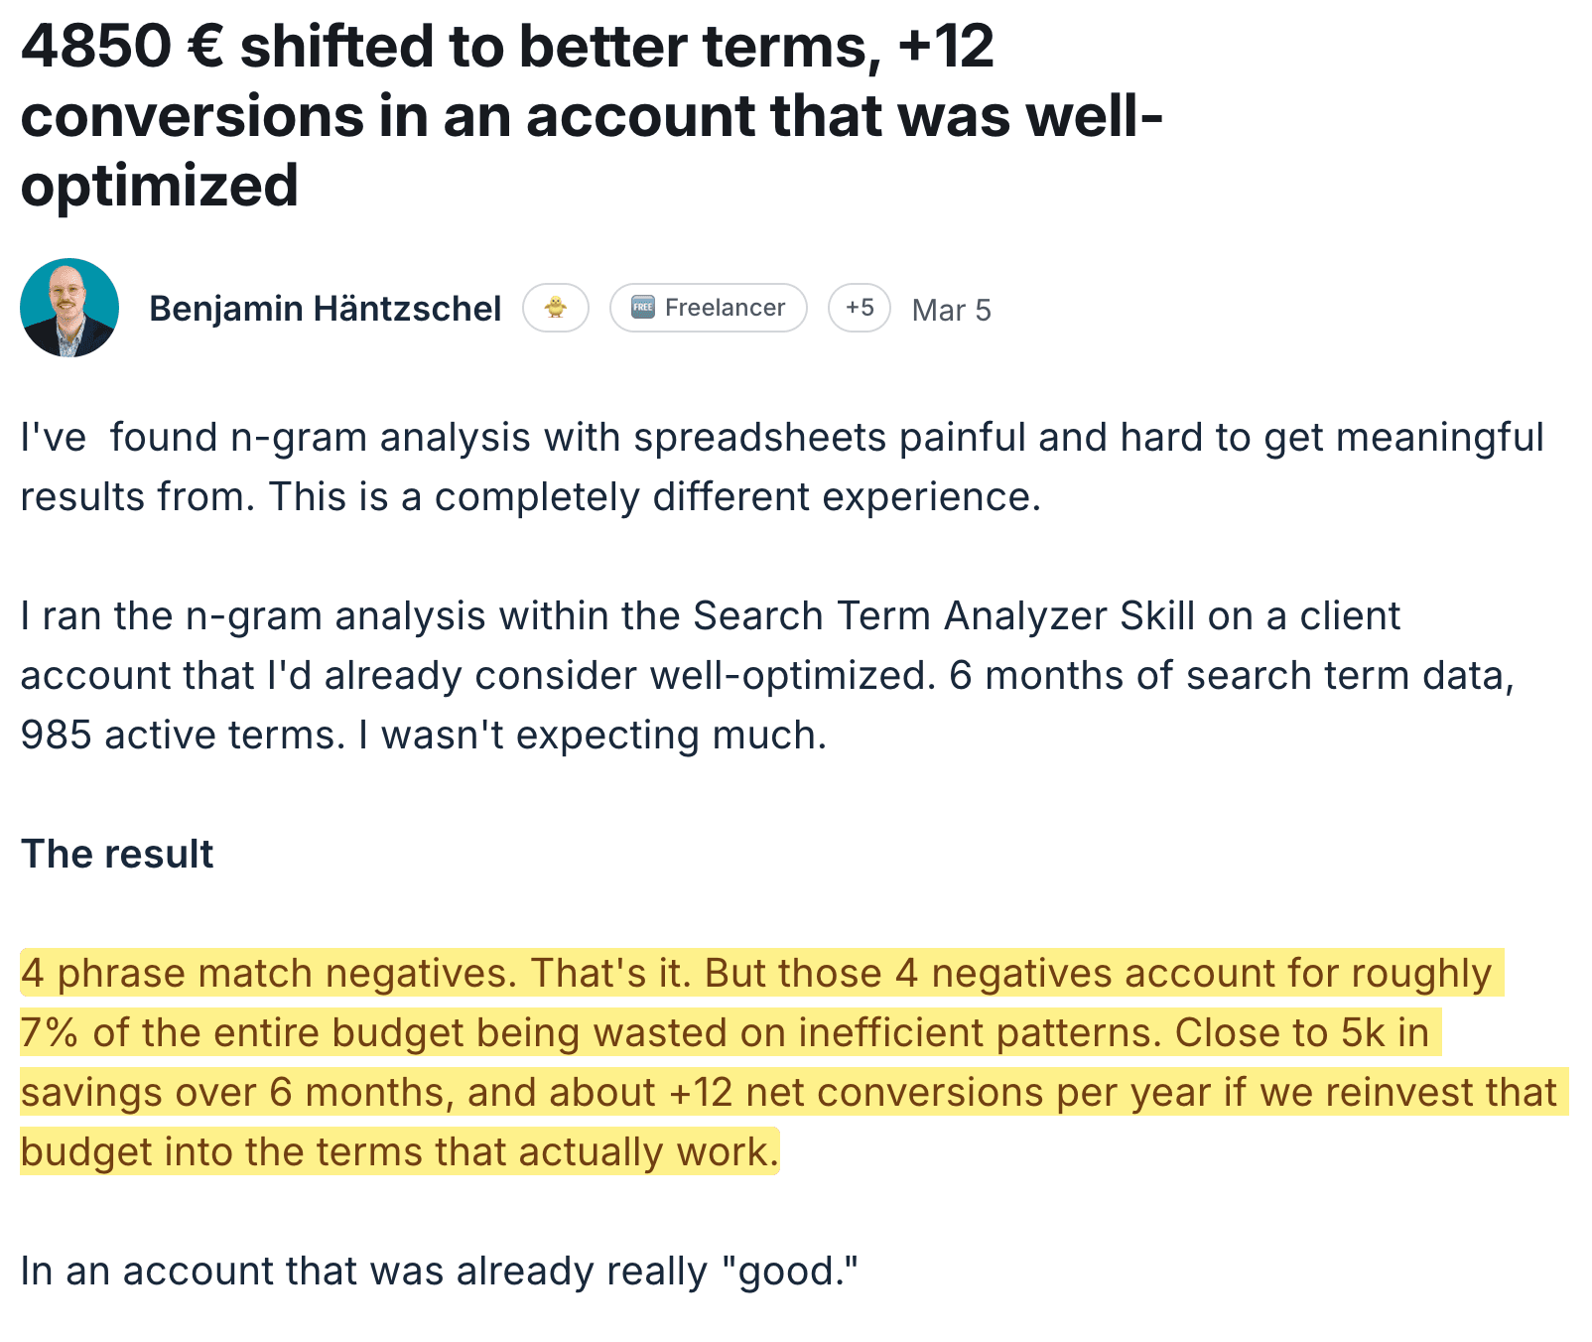Click the '6 months of search term data' text
This screenshot has height=1342, width=1592.
click(1231, 675)
